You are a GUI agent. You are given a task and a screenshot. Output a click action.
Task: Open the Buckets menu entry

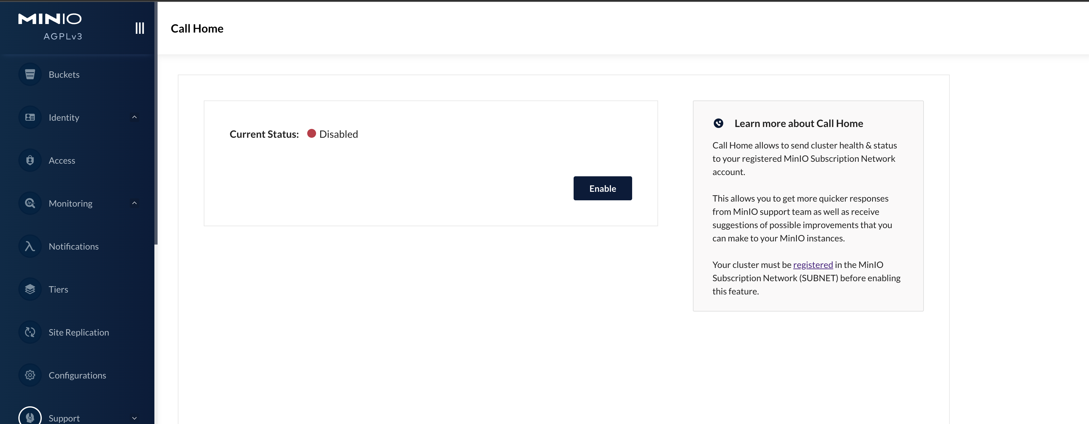coord(64,74)
